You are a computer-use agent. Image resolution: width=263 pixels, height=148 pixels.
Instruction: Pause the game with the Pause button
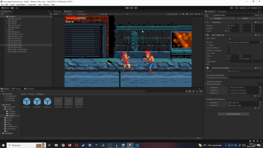tap(131, 8)
